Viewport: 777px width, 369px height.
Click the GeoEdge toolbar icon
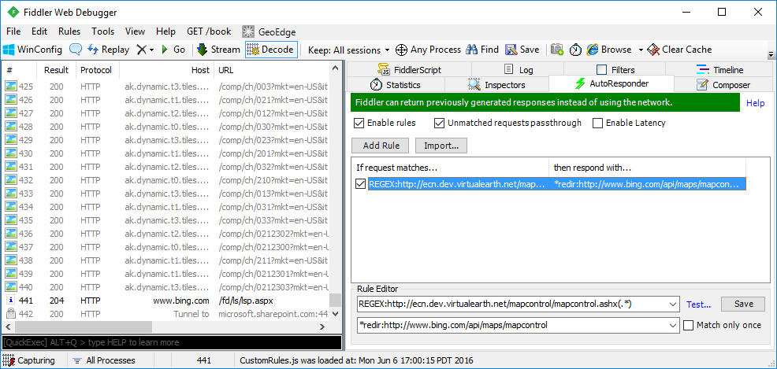tap(248, 31)
